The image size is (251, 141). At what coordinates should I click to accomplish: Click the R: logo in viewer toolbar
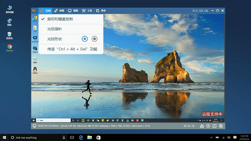coord(34,11)
